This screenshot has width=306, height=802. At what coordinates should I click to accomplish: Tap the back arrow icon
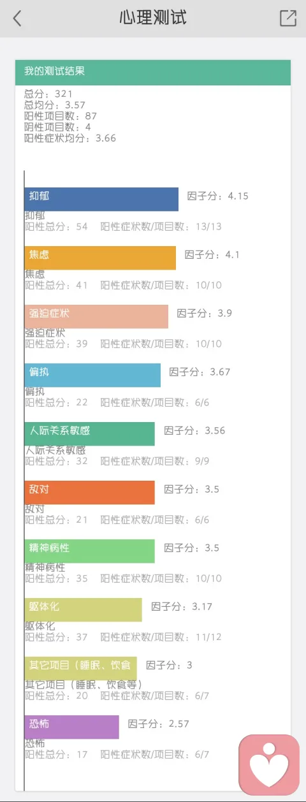(17, 18)
